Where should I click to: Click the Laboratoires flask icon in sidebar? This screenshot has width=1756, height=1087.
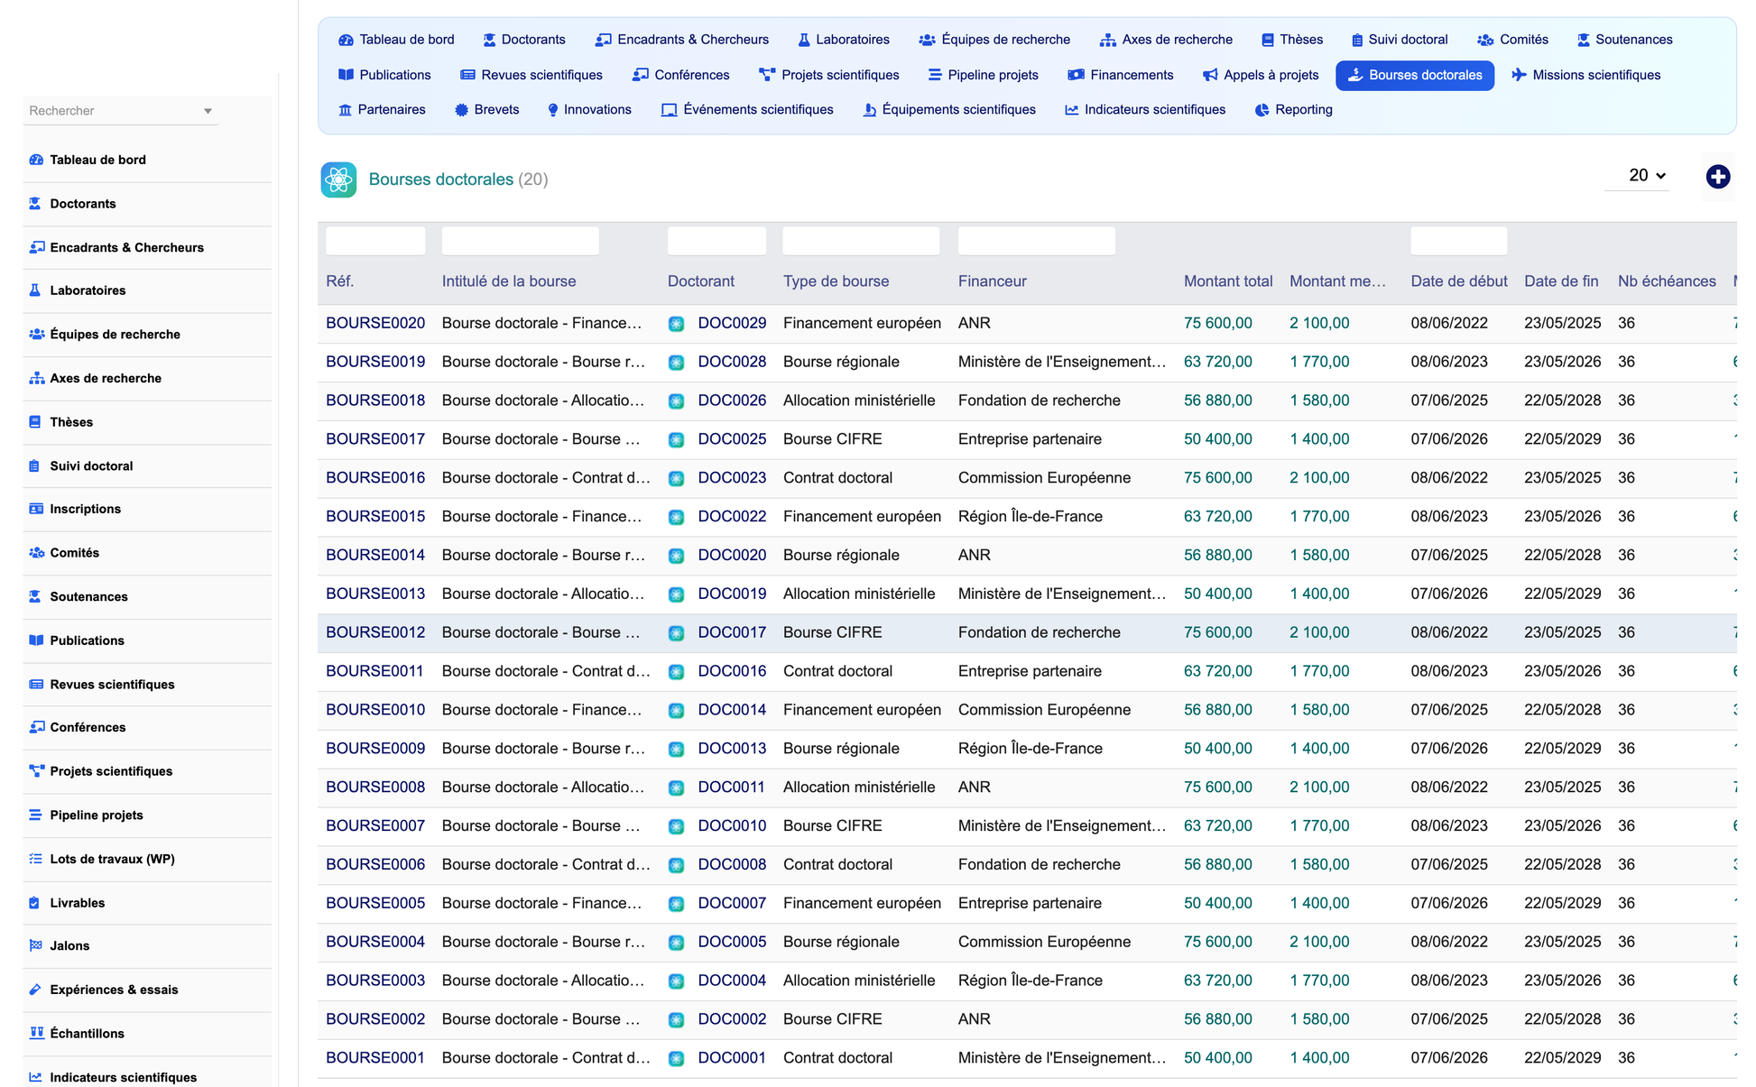tap(36, 290)
